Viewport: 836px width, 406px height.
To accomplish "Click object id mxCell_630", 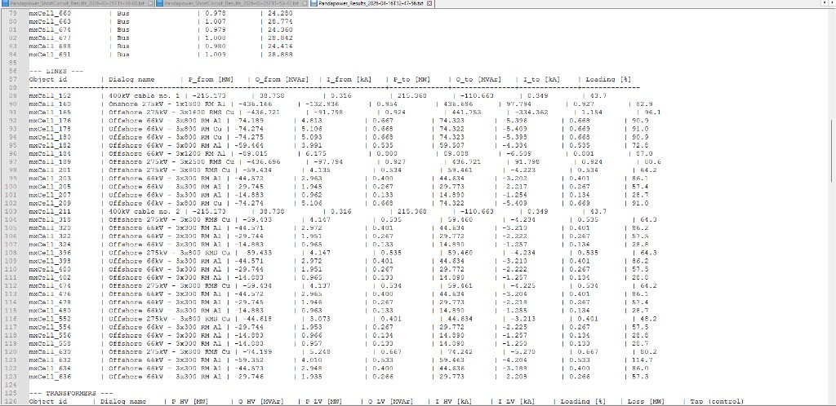I will click(50, 351).
